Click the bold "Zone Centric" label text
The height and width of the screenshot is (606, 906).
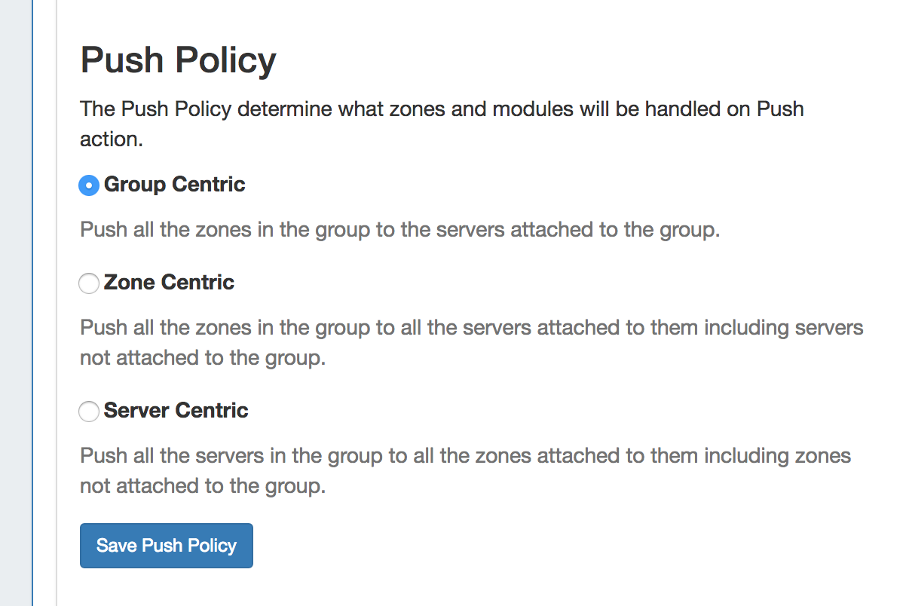pyautogui.click(x=170, y=283)
